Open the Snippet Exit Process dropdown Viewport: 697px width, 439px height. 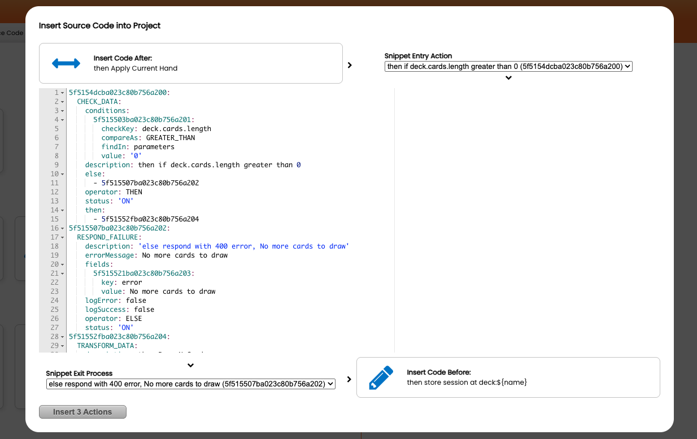pyautogui.click(x=191, y=384)
